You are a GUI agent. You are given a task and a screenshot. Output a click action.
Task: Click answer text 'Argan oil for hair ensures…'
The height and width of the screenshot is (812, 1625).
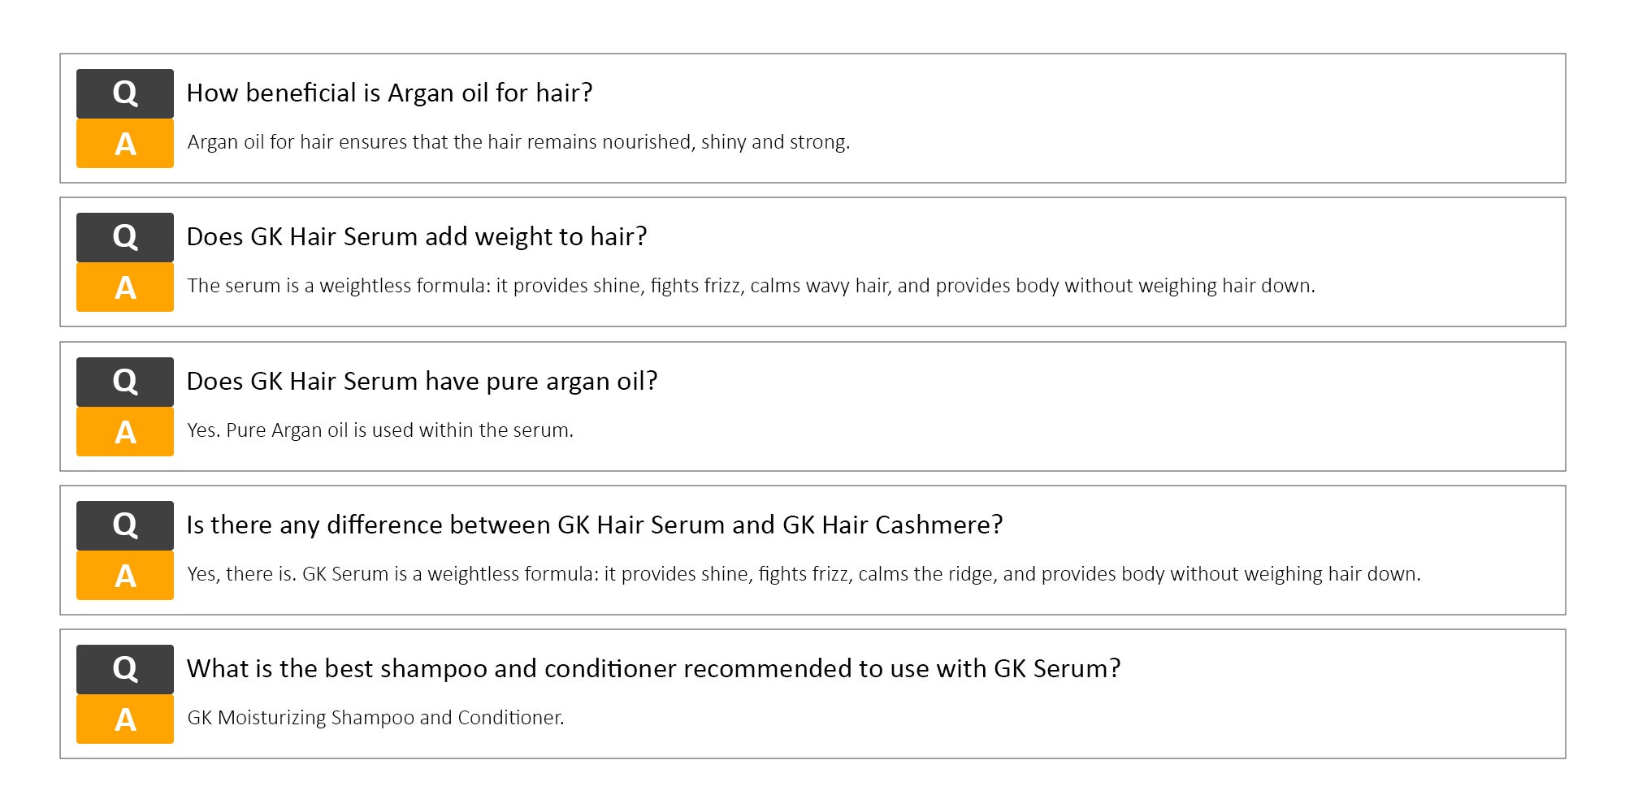pos(518,142)
